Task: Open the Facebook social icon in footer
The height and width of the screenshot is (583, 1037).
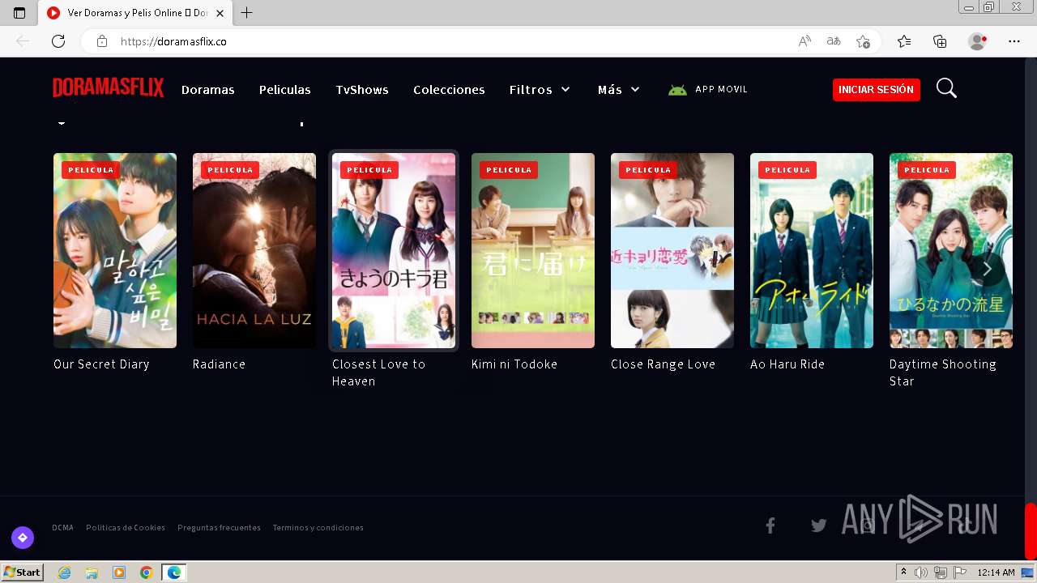Action: coord(770,526)
